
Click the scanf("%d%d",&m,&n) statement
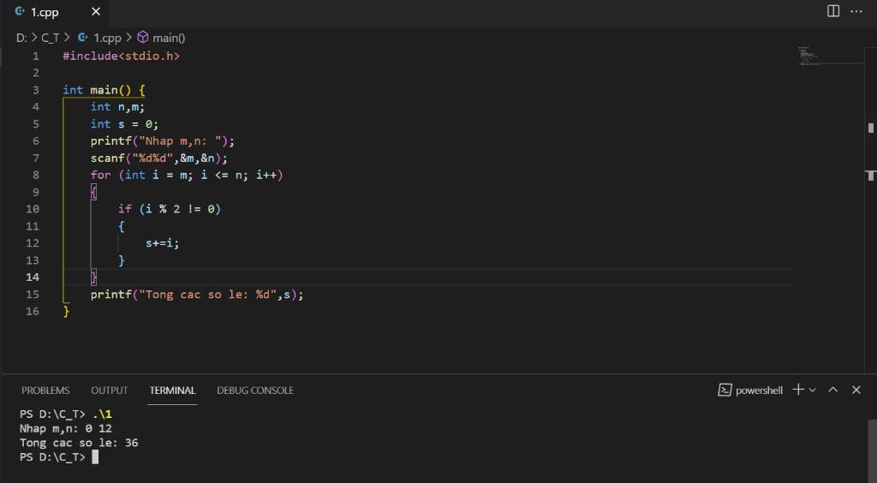point(159,158)
